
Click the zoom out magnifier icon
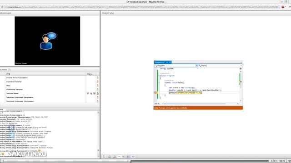114,157
